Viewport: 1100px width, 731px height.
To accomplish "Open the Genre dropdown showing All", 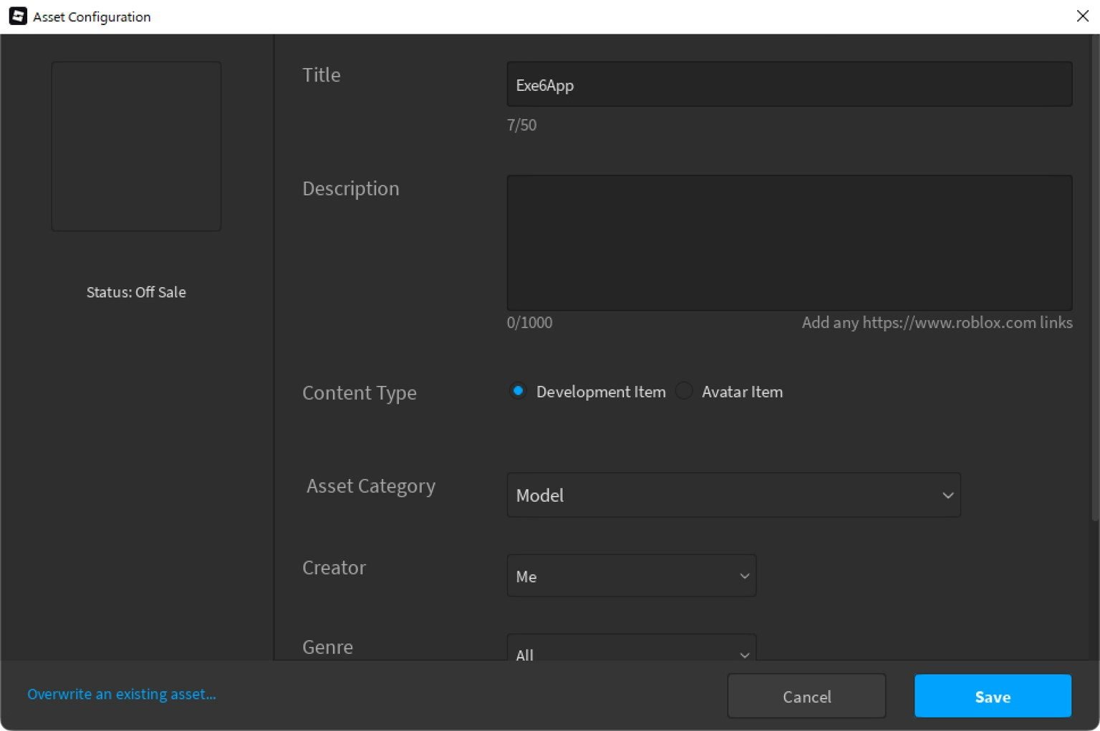I will 631,647.
